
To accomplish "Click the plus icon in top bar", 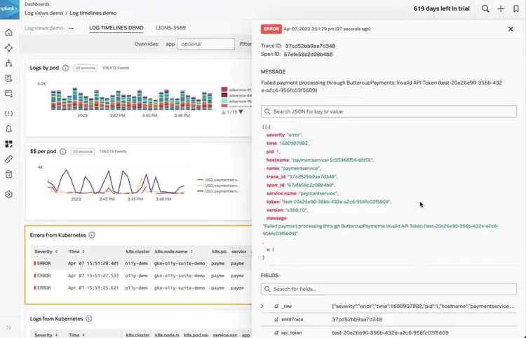I will (x=501, y=8).
